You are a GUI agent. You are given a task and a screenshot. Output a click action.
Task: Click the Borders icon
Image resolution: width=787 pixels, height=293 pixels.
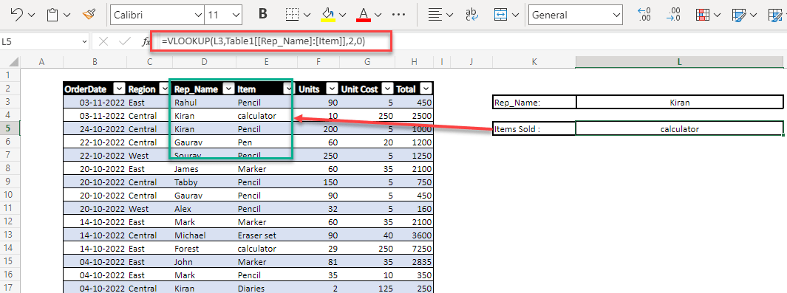[x=292, y=15]
